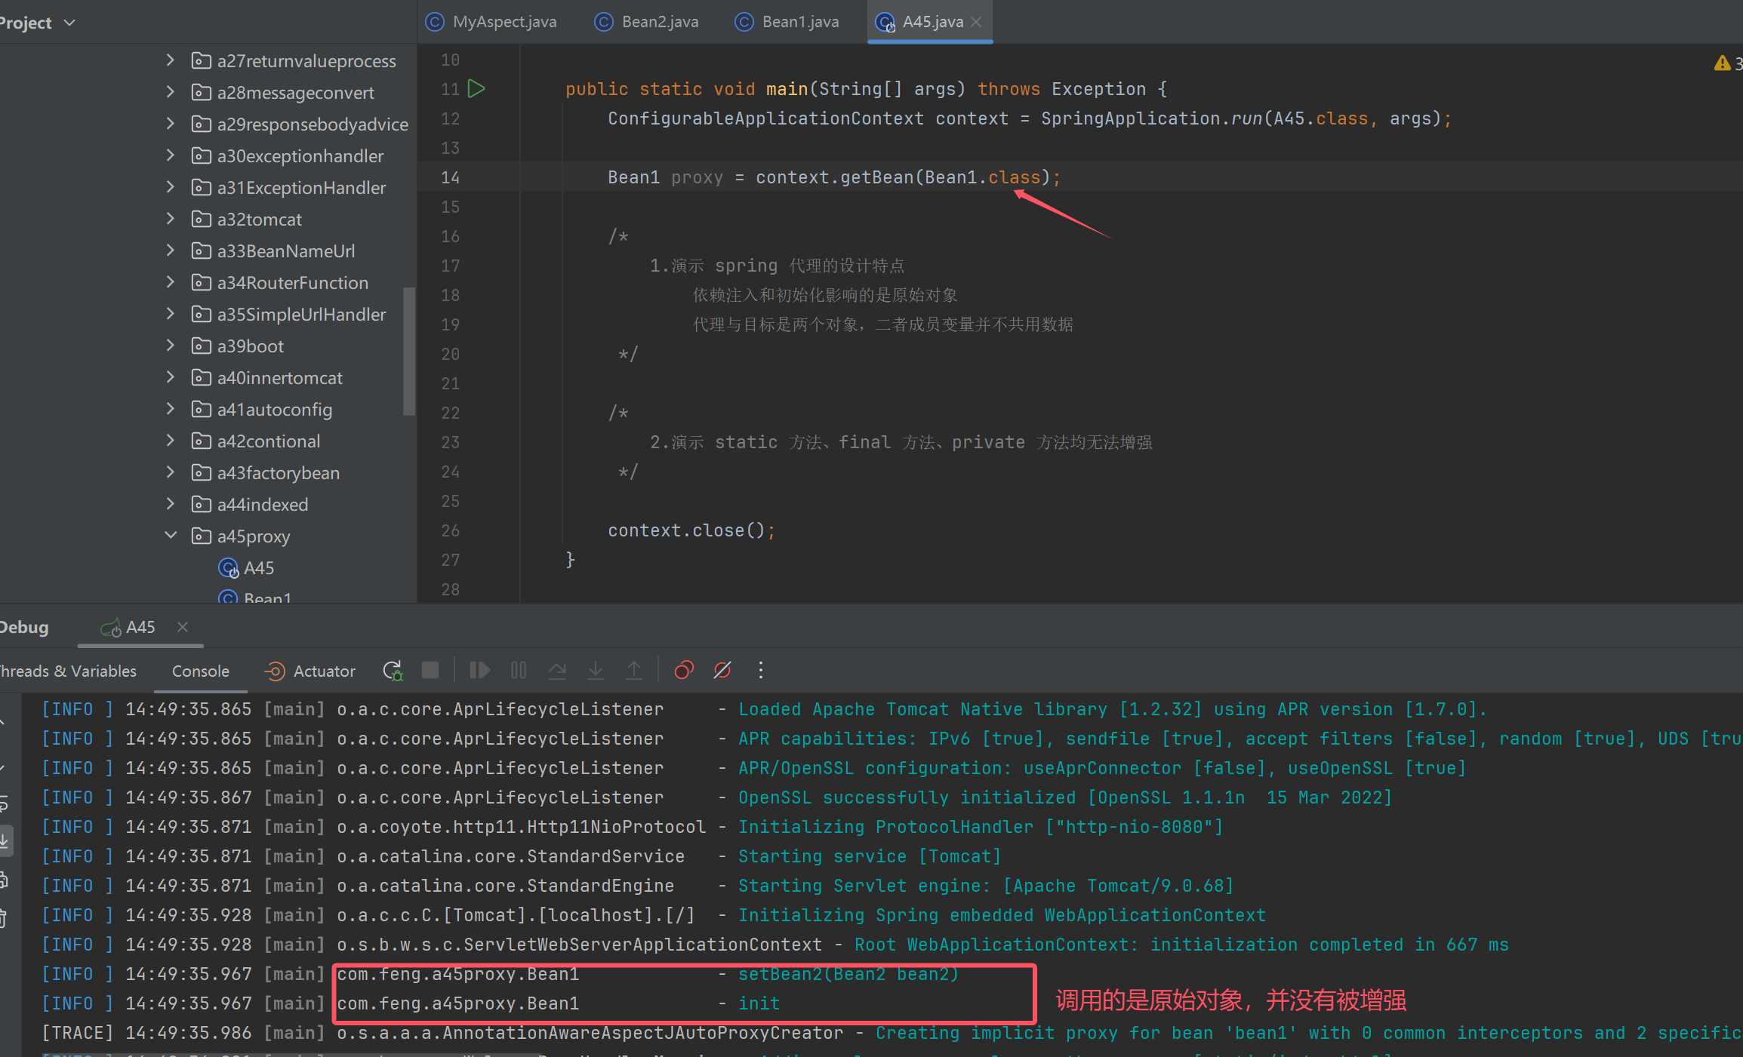Switch to the MyAspect.java tab

click(x=491, y=22)
